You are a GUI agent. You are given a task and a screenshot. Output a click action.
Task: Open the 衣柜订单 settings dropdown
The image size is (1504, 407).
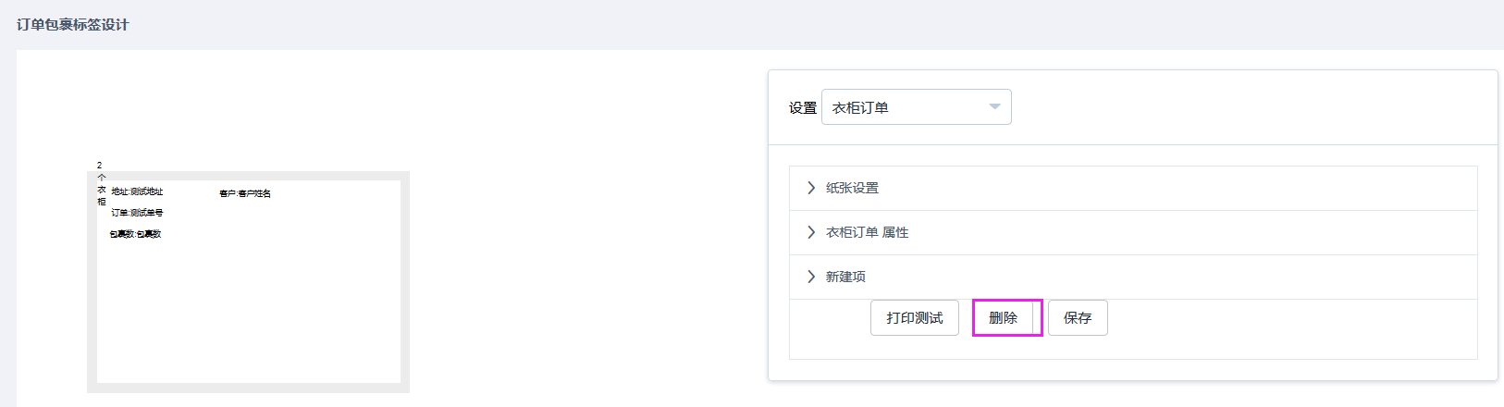point(915,107)
